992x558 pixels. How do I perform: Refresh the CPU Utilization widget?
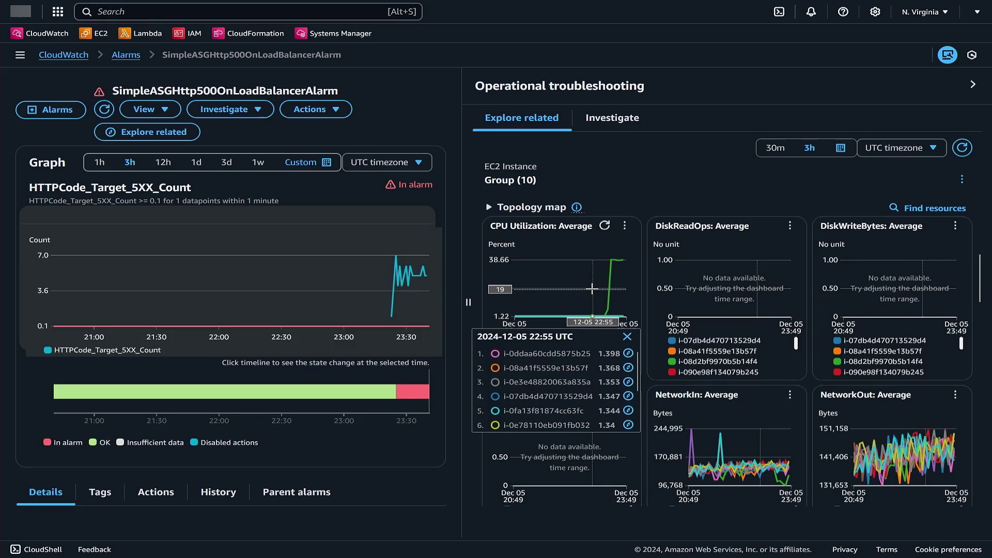[x=605, y=225]
